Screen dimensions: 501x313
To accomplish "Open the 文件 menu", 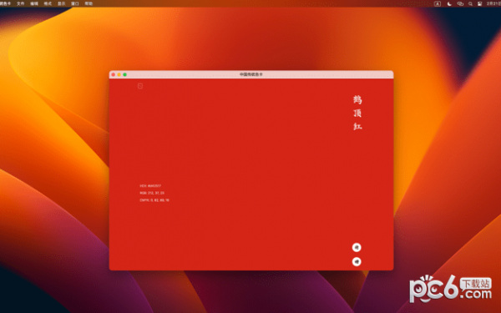I will (x=20, y=3).
